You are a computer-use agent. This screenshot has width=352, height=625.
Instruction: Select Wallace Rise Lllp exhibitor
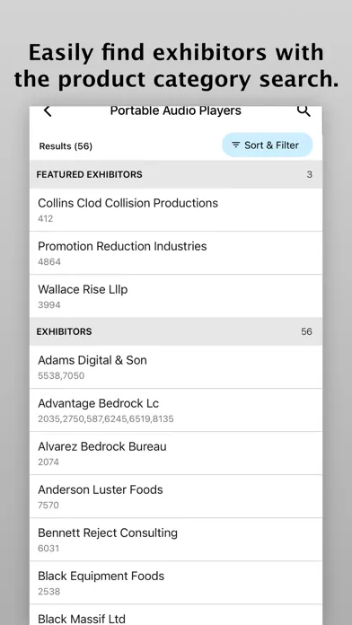176,295
